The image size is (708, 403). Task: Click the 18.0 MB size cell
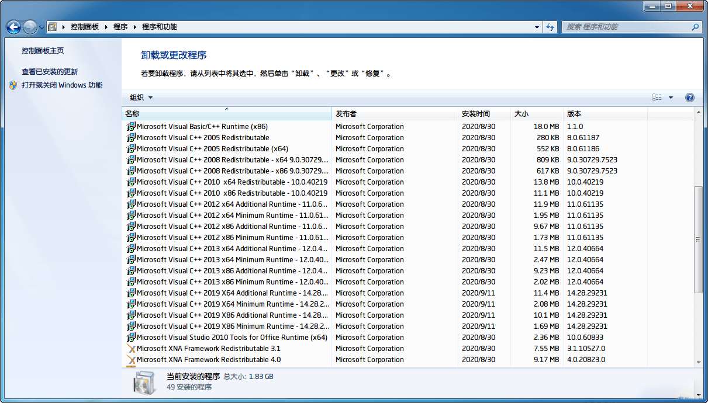(x=546, y=127)
